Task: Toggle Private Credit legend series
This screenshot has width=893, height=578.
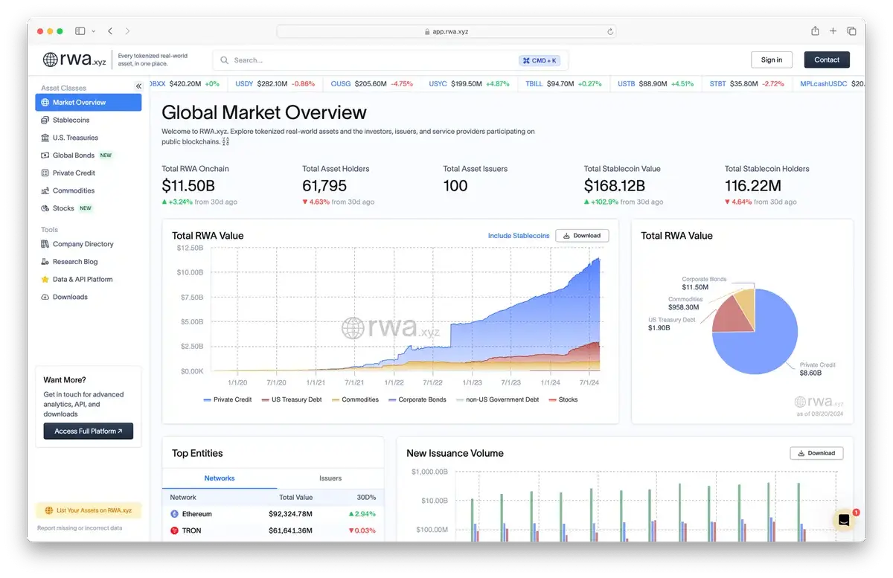Action: point(228,399)
